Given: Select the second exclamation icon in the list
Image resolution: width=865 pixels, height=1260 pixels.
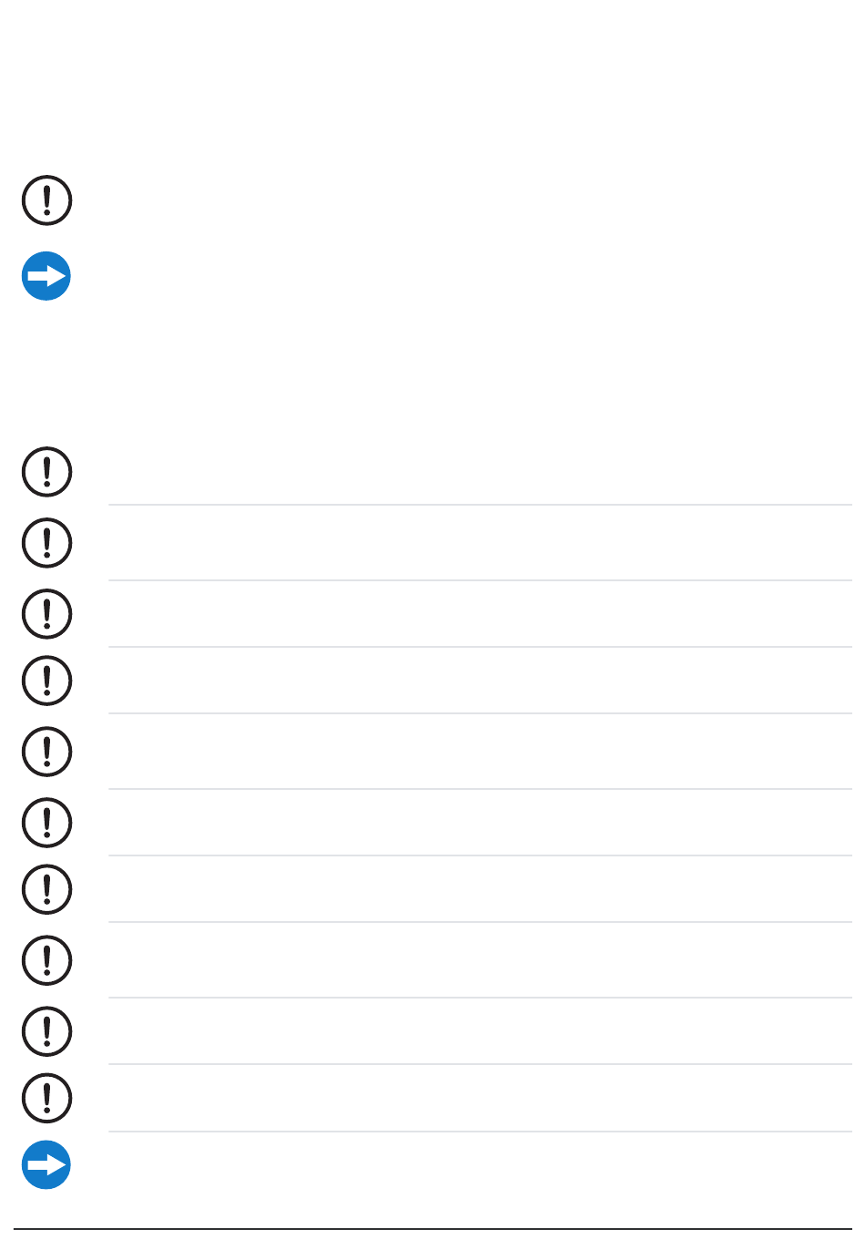Looking at the screenshot, I should click(46, 543).
